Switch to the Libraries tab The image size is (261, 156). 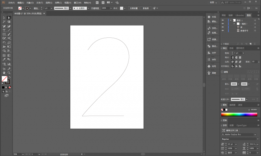(x=240, y=15)
